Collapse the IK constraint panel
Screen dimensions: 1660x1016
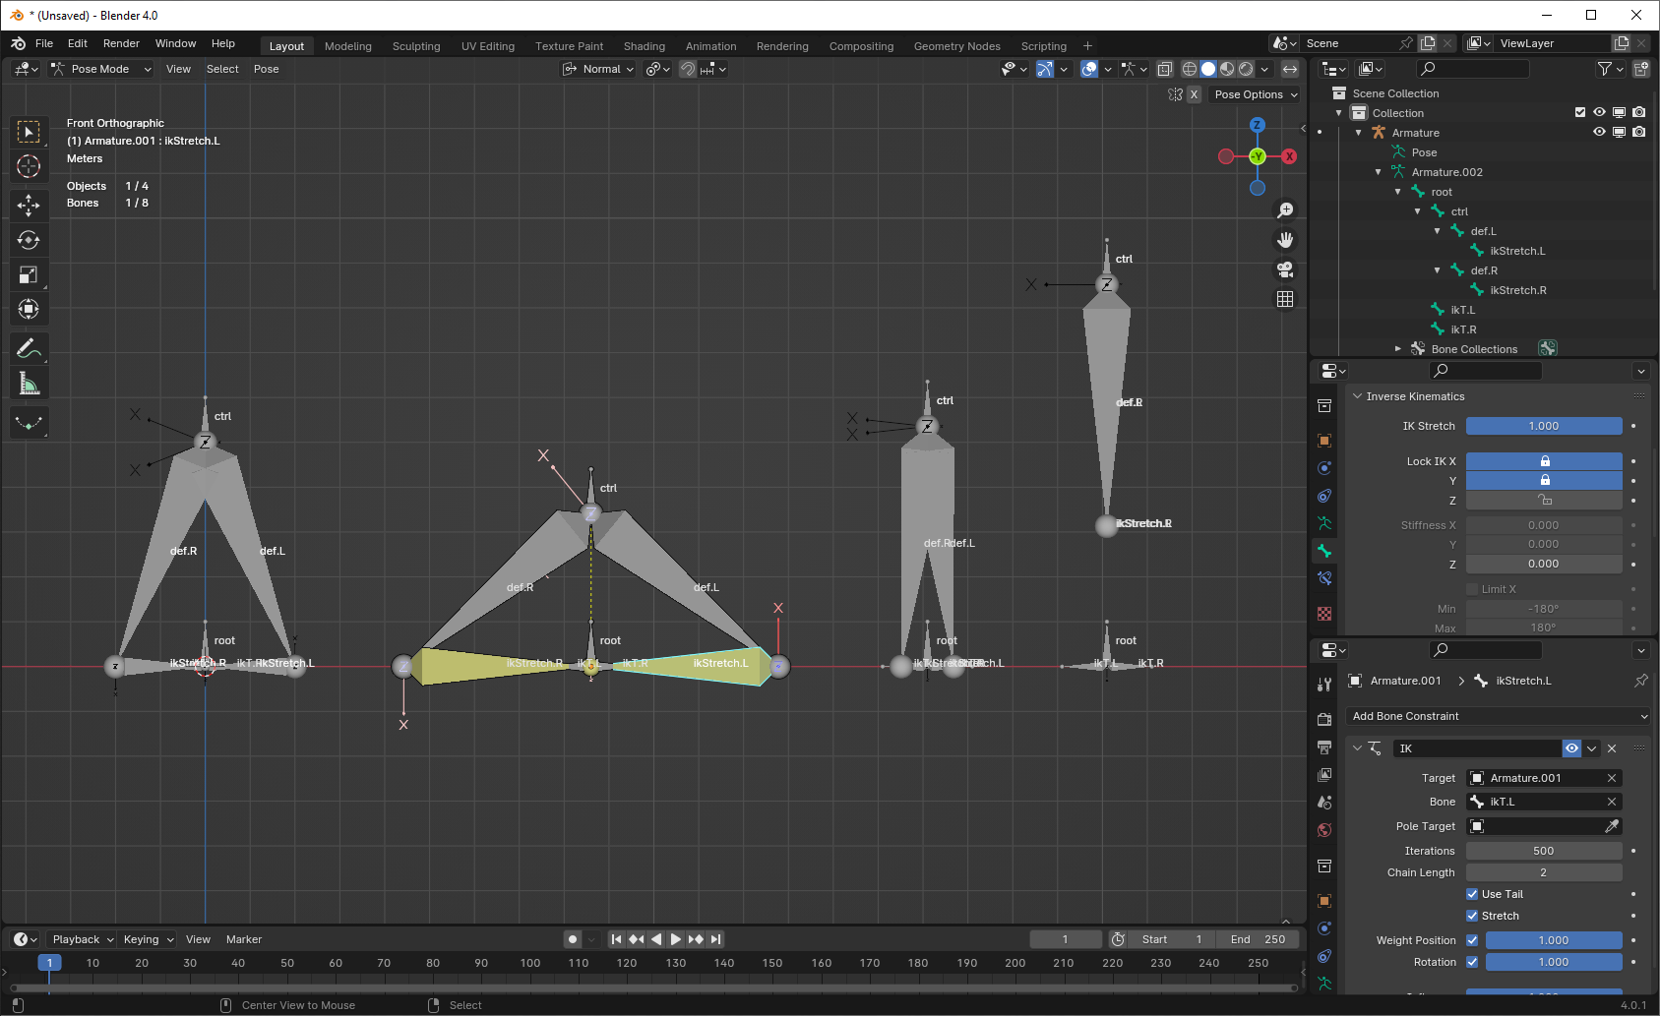click(x=1358, y=748)
